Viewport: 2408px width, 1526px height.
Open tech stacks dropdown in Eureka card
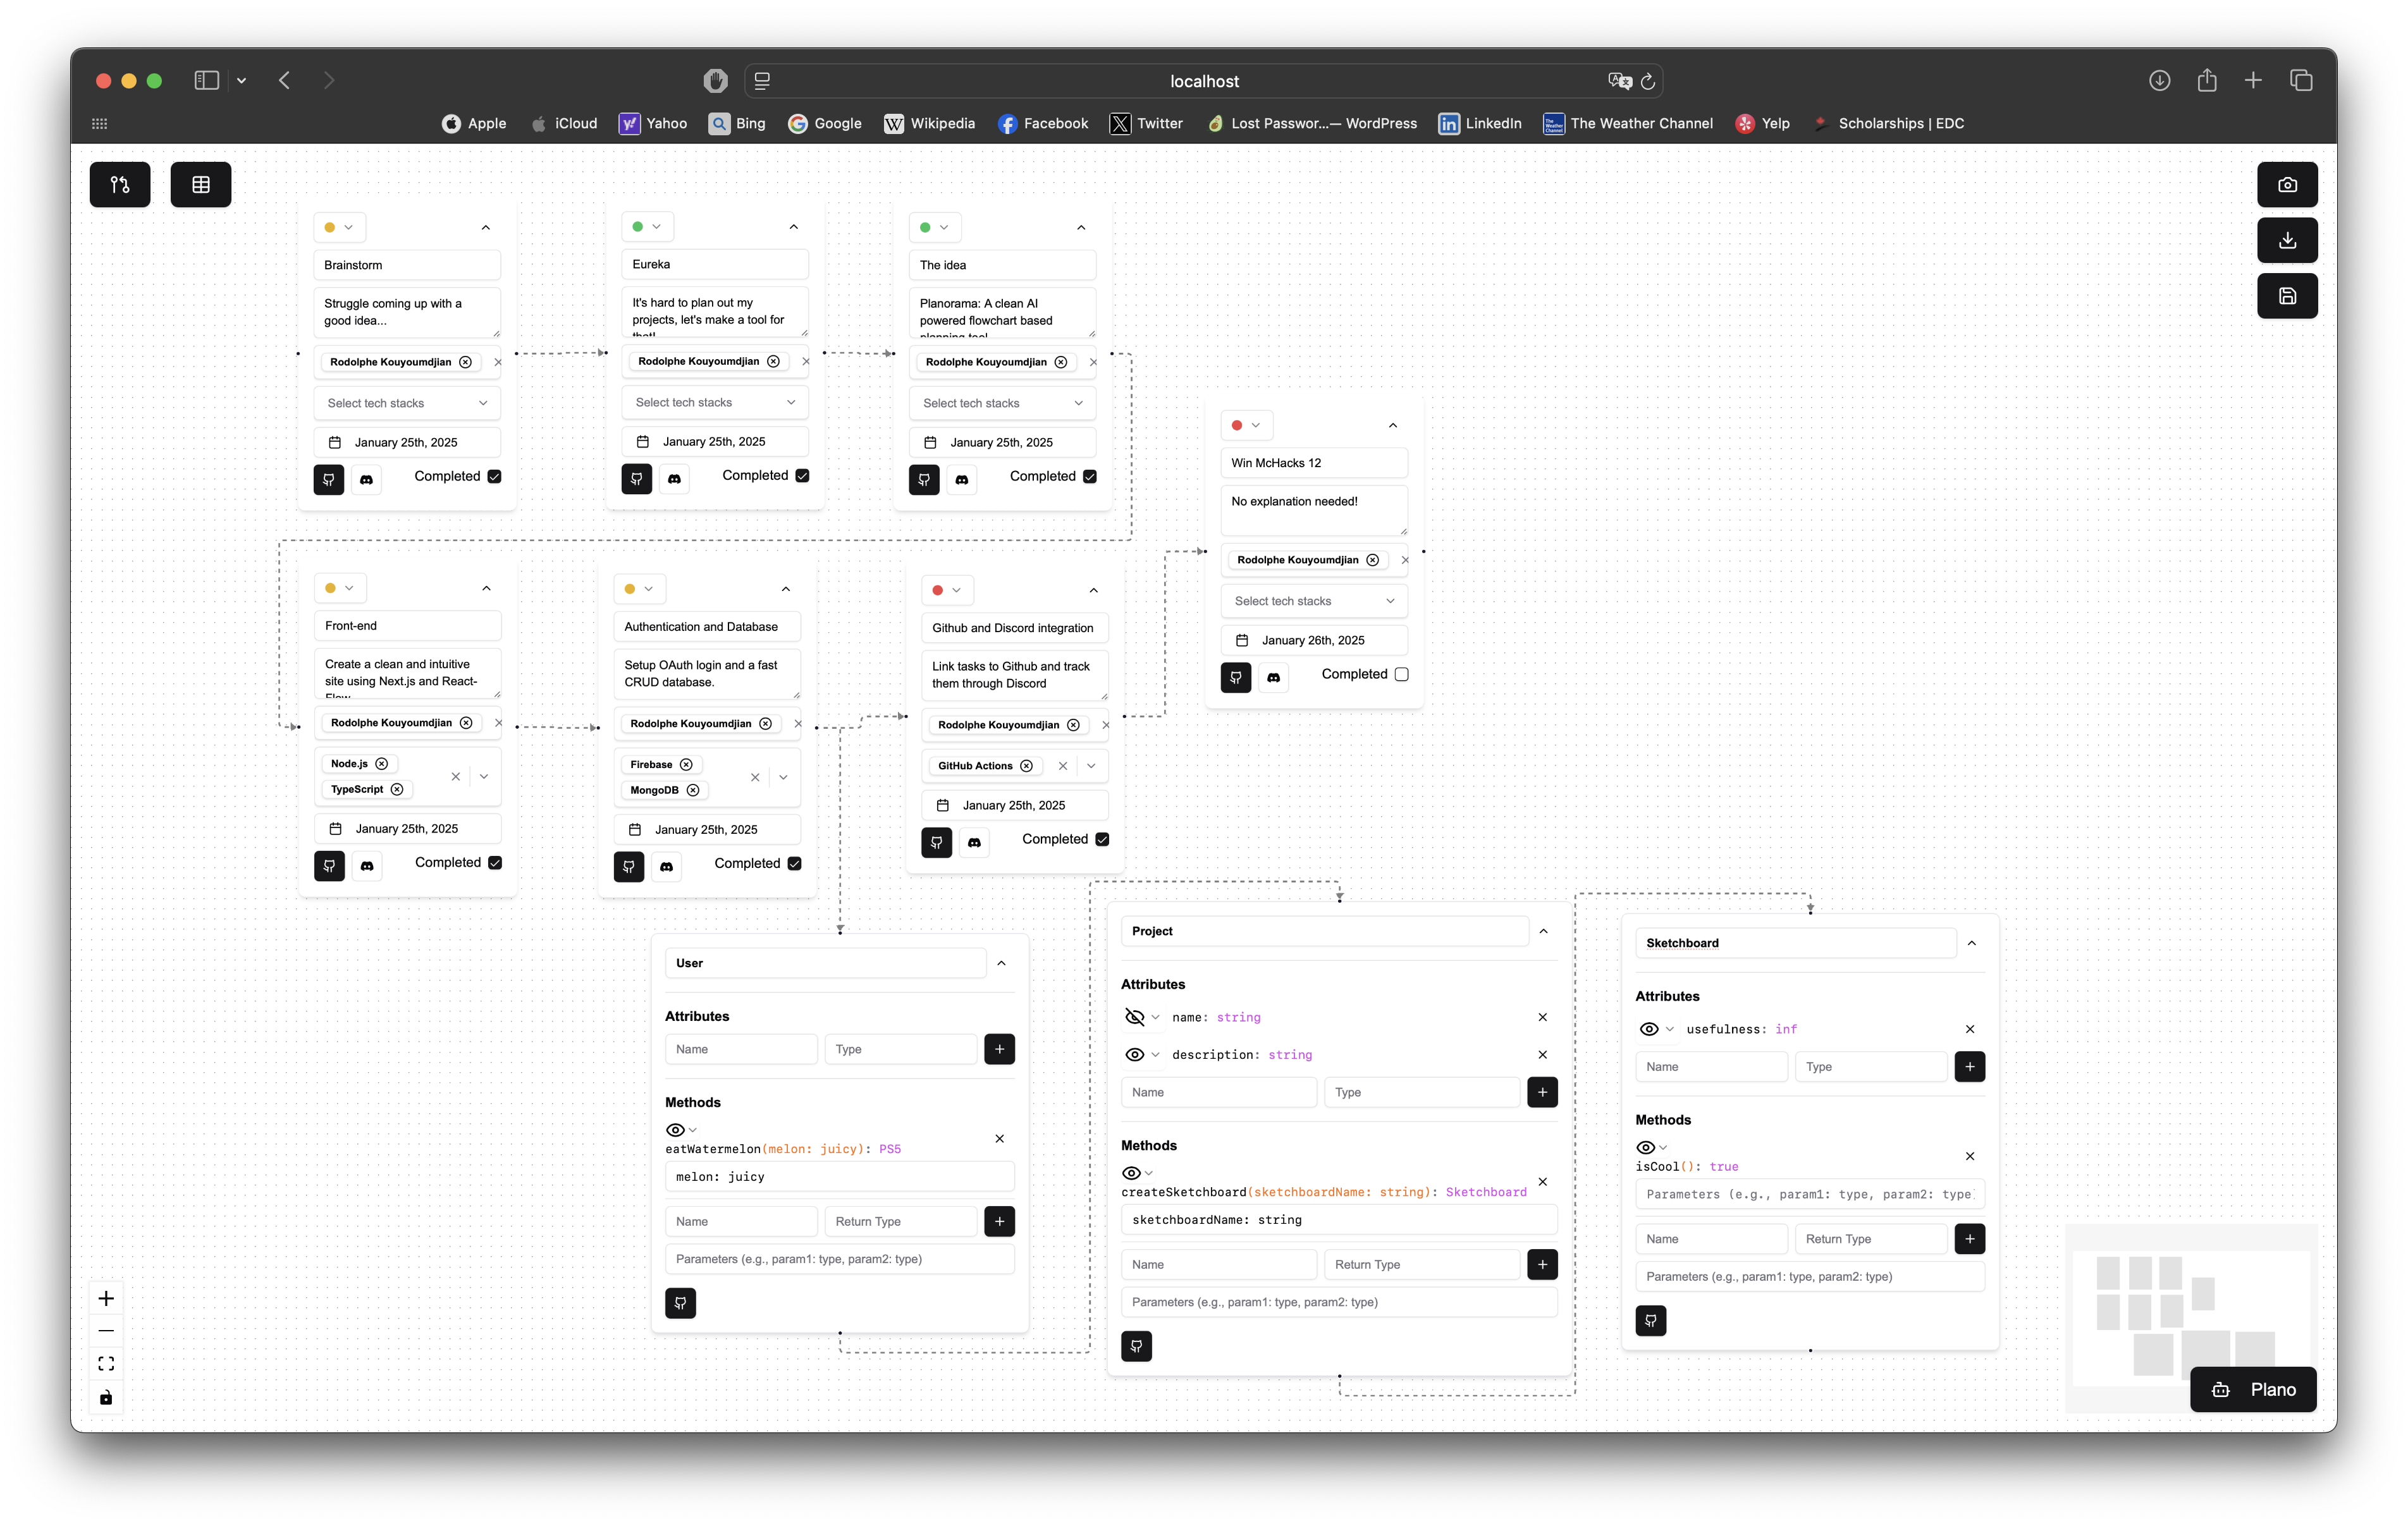click(x=714, y=402)
